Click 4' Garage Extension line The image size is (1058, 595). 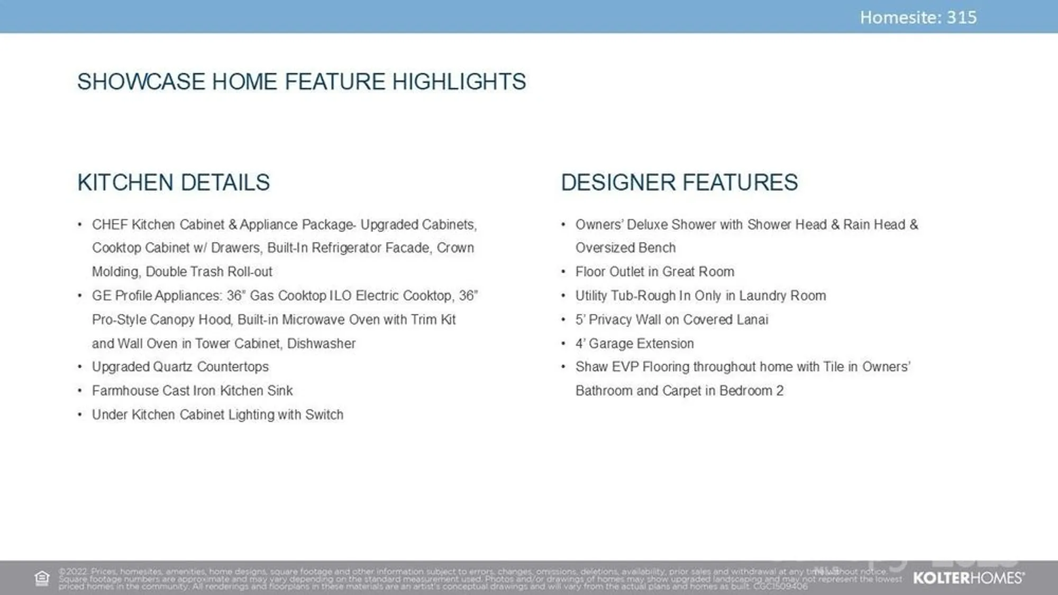coord(634,343)
